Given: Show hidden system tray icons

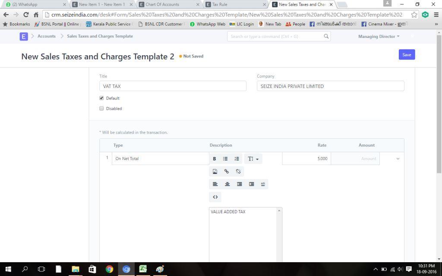Looking at the screenshot, I should pos(376,269).
